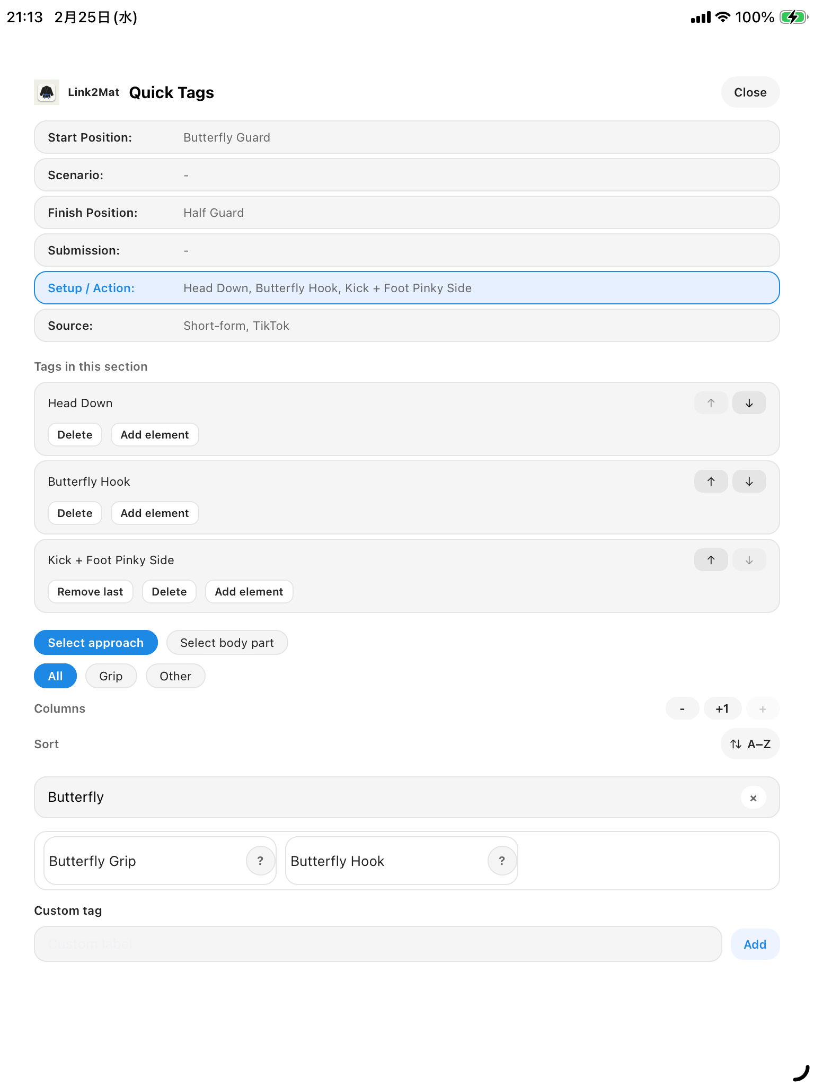
Task: Click the Head Down tag name
Action: [x=80, y=403]
